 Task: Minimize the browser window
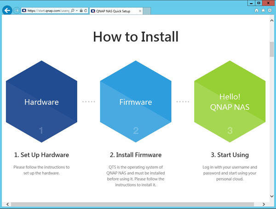tap(251, 3)
